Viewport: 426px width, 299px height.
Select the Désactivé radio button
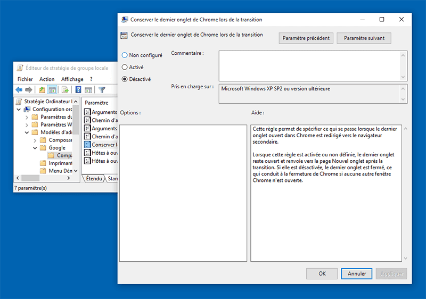[125, 79]
